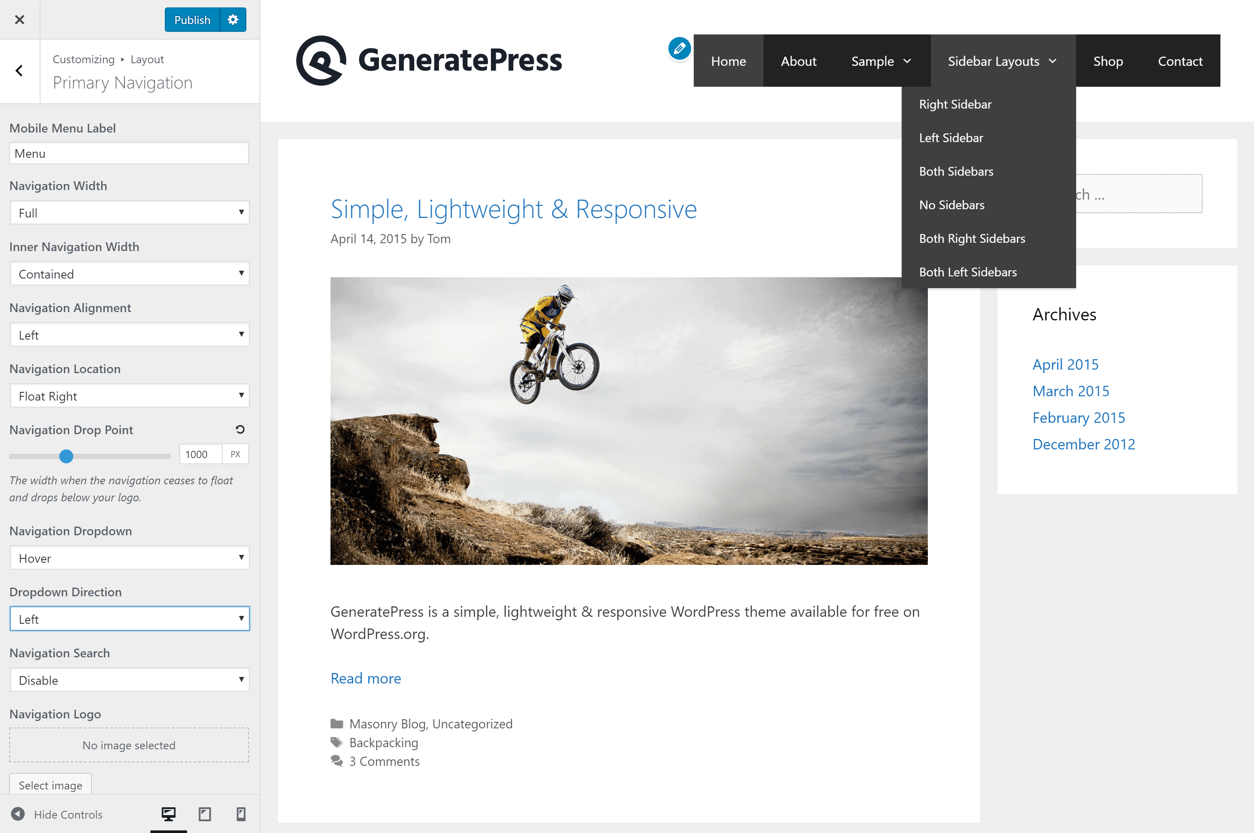The height and width of the screenshot is (833, 1254).
Task: Open the Contact menu item
Action: [x=1180, y=61]
